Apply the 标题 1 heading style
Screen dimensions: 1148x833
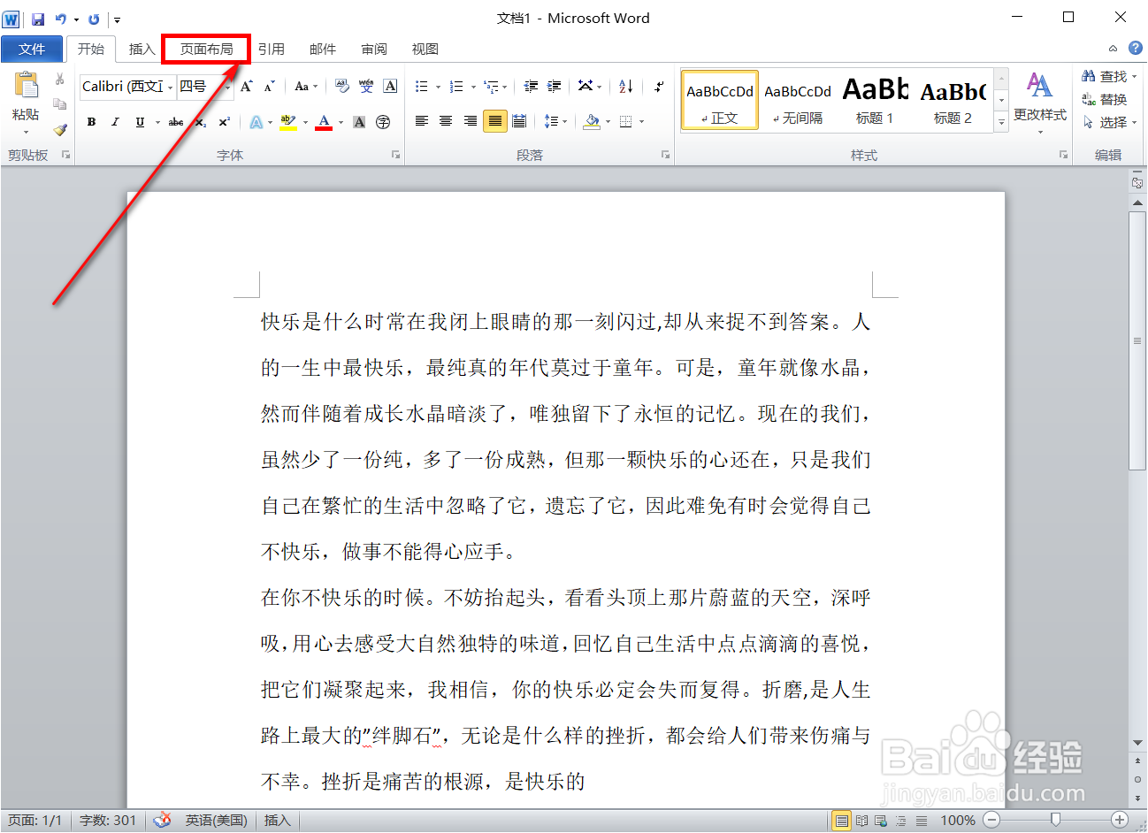[875, 100]
